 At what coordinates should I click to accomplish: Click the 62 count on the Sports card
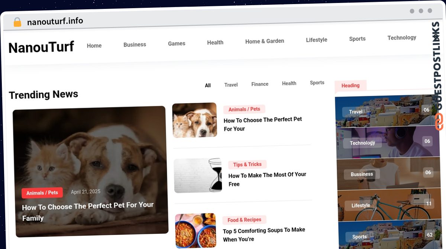pos(430,235)
